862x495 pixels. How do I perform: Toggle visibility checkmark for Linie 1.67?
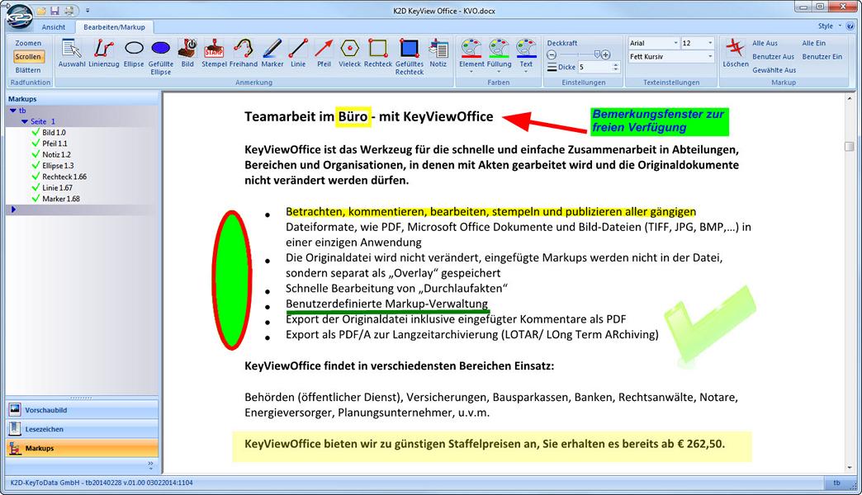point(36,187)
